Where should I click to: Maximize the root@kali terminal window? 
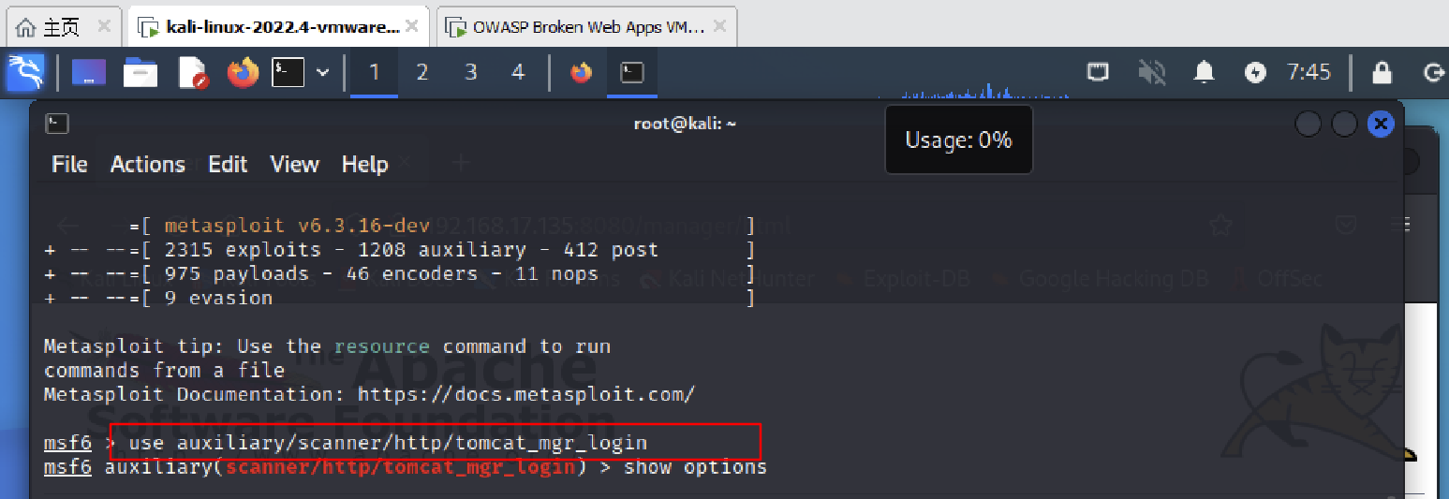pyautogui.click(x=1344, y=124)
